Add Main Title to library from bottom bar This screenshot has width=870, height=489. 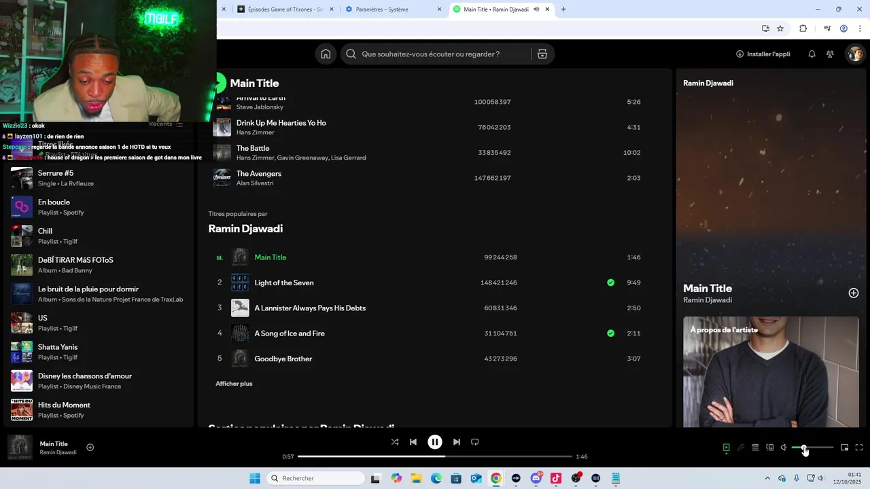90,448
